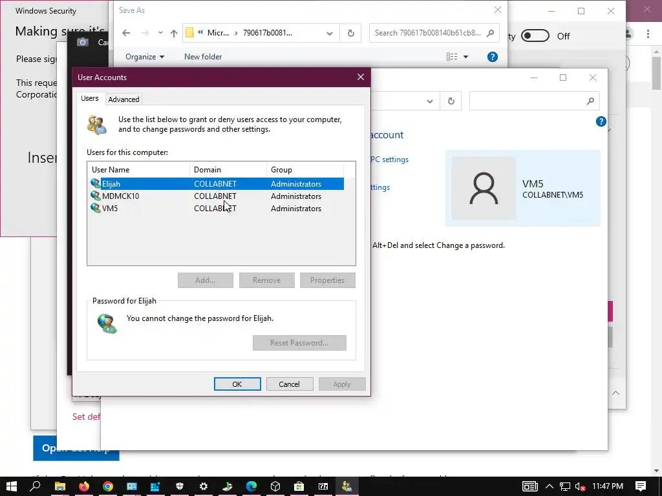662x496 pixels.
Task: Change view layout icon in Save As
Action: (x=452, y=57)
